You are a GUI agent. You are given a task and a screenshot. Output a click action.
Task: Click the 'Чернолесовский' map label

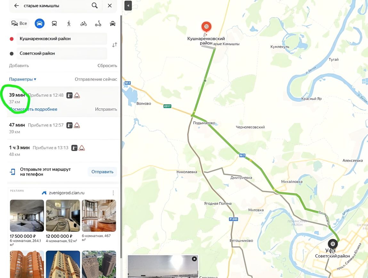point(250,127)
